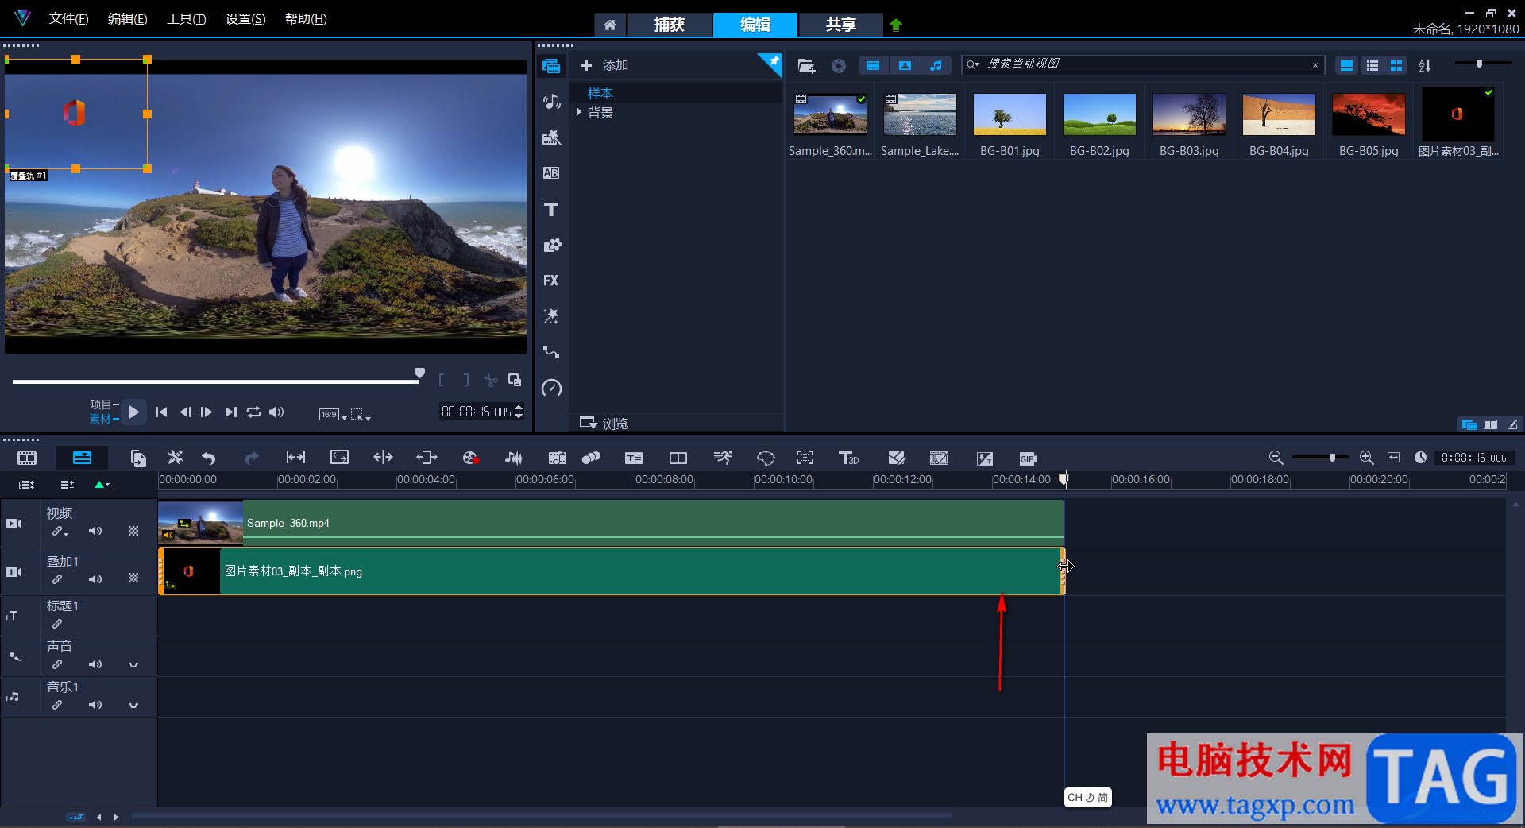Screen dimensions: 1525x828
Task: Open the green add-track dropdown arrow
Action: 102,484
